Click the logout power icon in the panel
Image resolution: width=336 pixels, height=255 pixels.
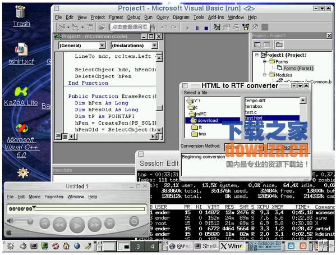coord(303,246)
